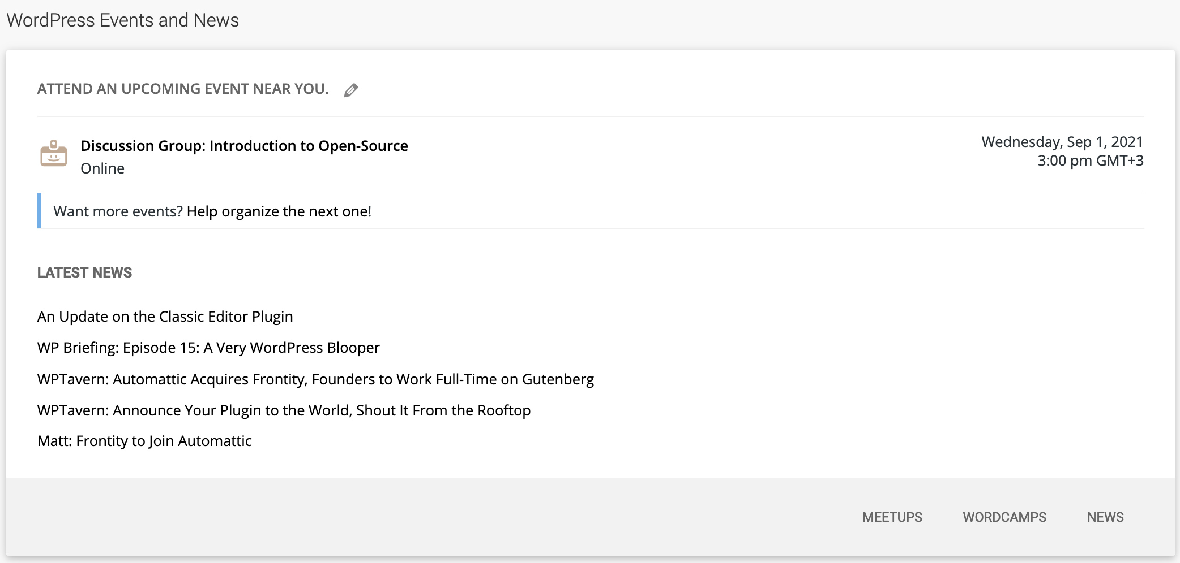Open WPTavern Automattic Acquires Frontity article
The height and width of the screenshot is (563, 1180).
point(315,379)
